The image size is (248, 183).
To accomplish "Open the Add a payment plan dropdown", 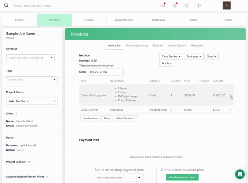I will [x=119, y=177].
